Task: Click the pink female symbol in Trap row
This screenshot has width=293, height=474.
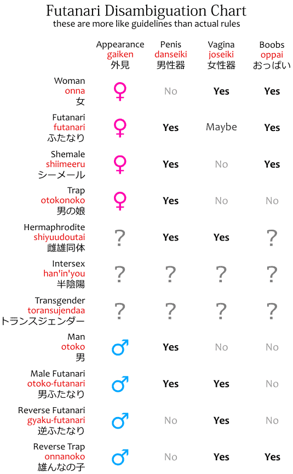Action: click(x=120, y=201)
